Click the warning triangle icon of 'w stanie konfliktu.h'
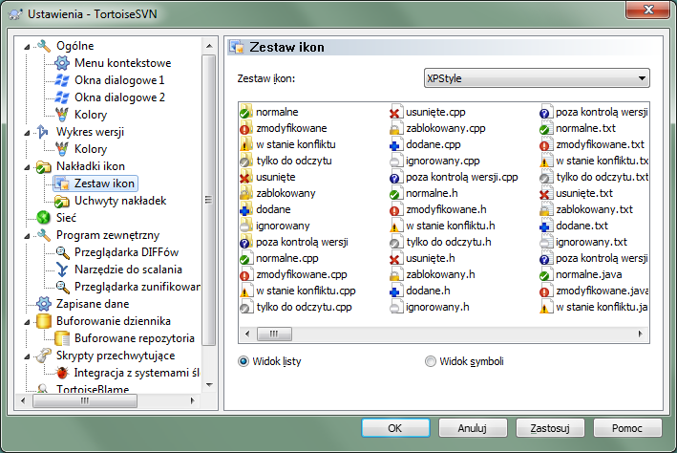Viewport: 677px width, 453px height. point(395,226)
